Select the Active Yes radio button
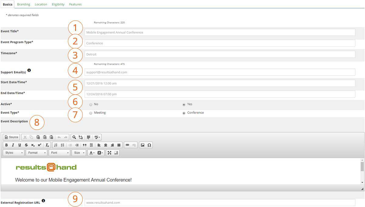Image resolution: width=365 pixels, height=207 pixels. [x=184, y=104]
